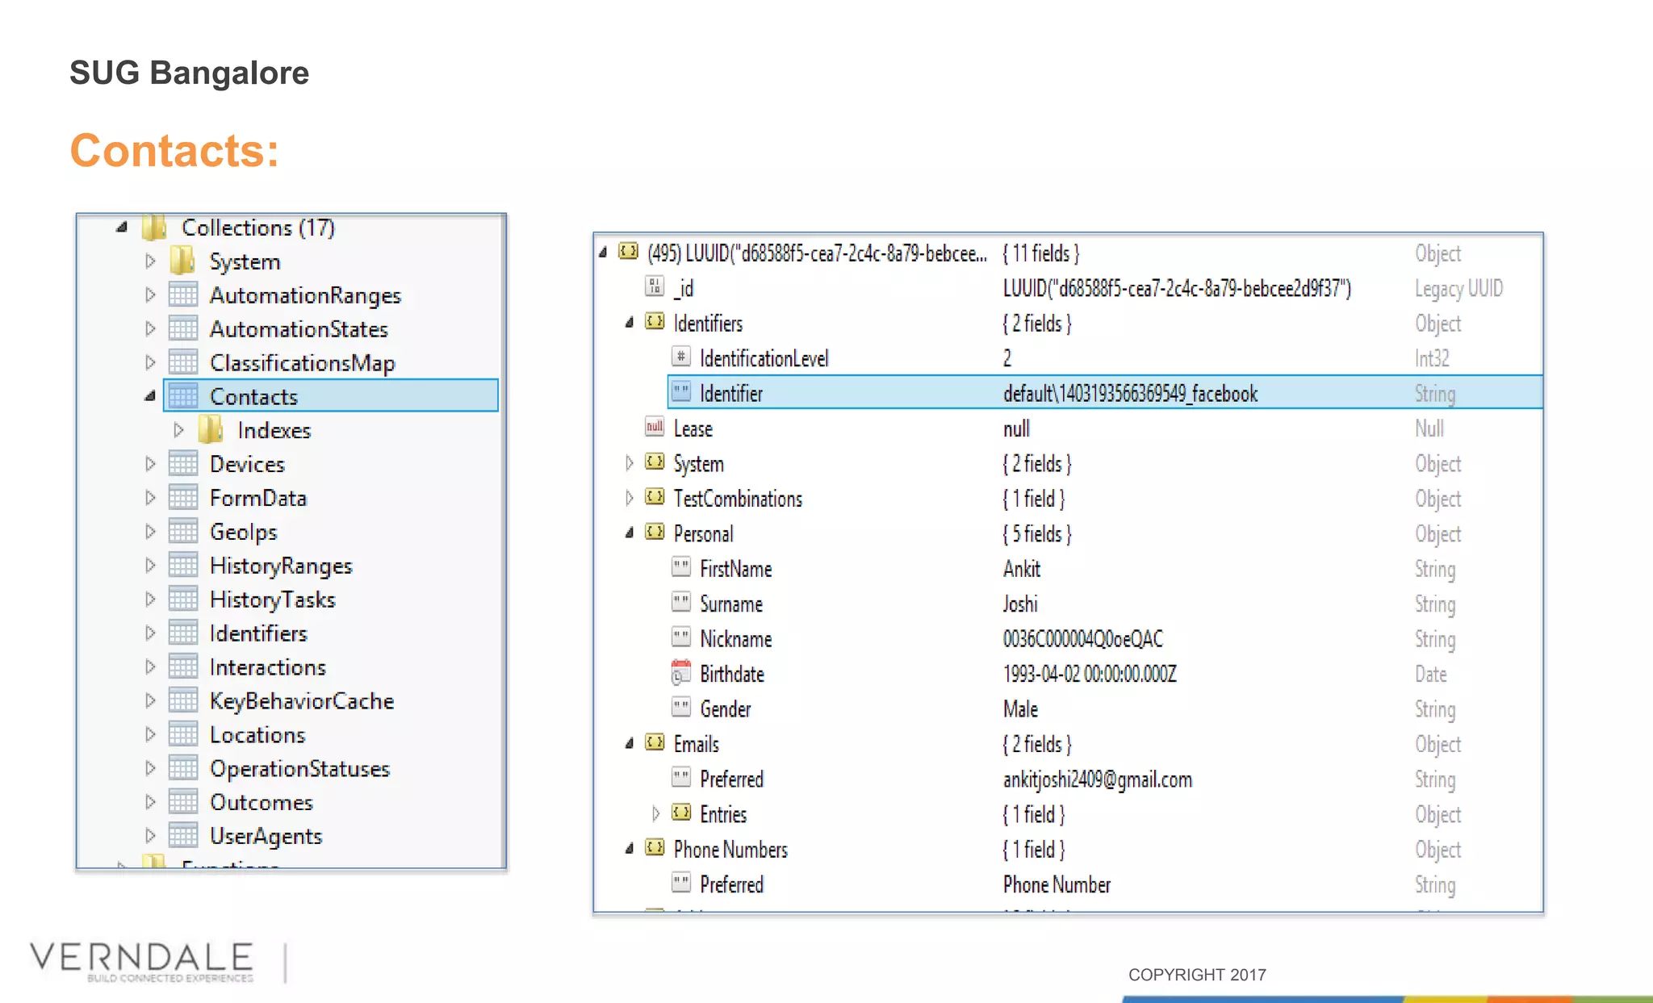
Task: Click the Nickname field row
Action: (735, 639)
